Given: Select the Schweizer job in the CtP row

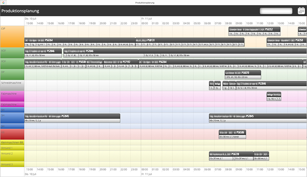Looking at the screenshot, I should (302, 30).
